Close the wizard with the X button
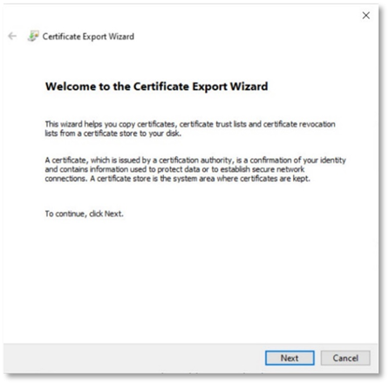Viewport: 389px width, 384px height. [366, 16]
